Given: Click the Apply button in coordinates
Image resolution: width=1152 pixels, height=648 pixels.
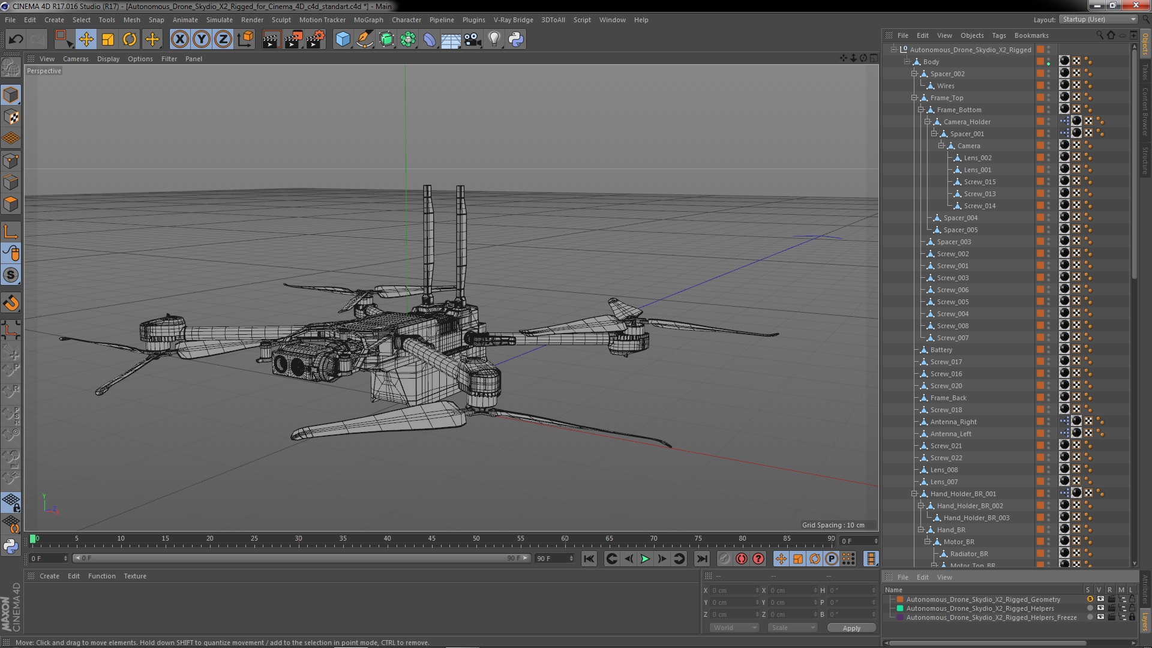Looking at the screenshot, I should click(x=851, y=628).
